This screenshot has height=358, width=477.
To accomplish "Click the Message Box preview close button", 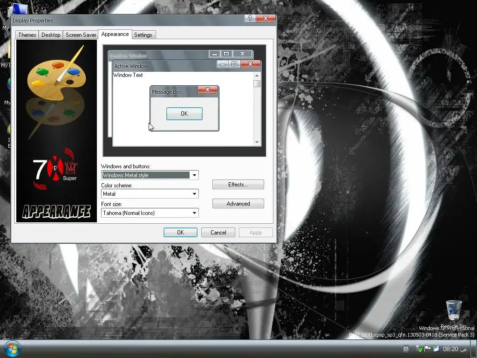I will coord(207,89).
